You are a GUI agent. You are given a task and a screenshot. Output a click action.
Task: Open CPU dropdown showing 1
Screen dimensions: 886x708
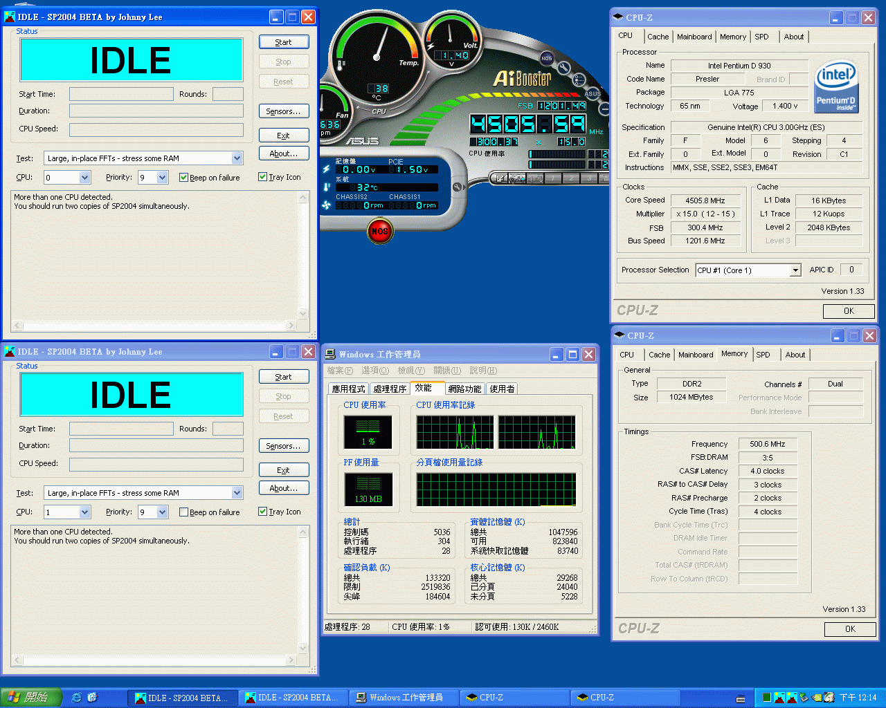click(84, 512)
